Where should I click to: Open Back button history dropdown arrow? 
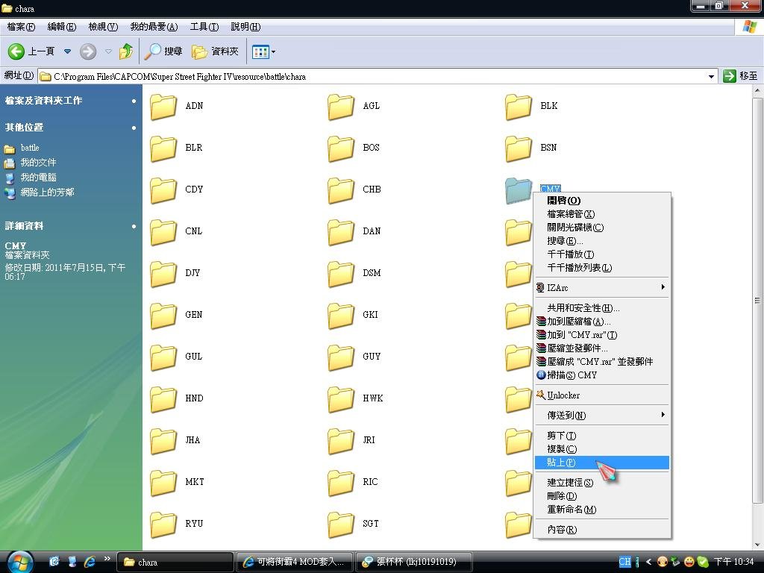pyautogui.click(x=67, y=51)
